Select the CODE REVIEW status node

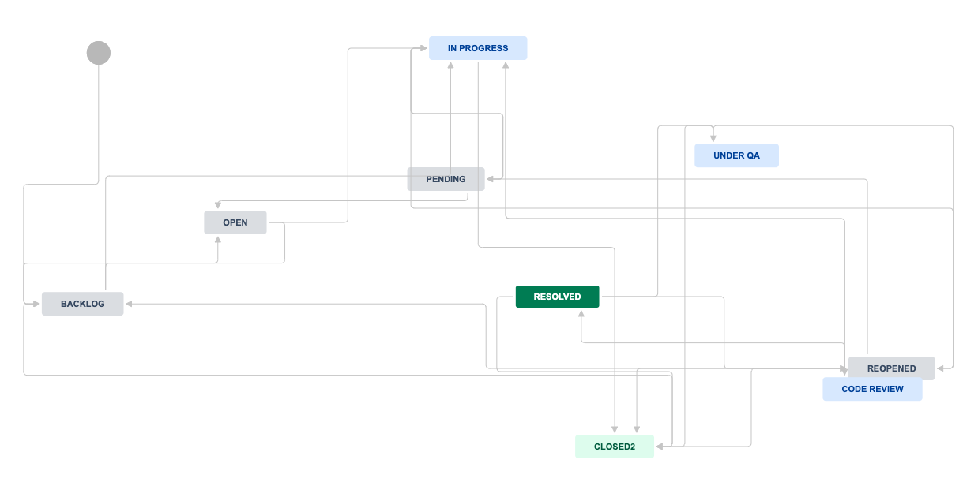coord(872,390)
